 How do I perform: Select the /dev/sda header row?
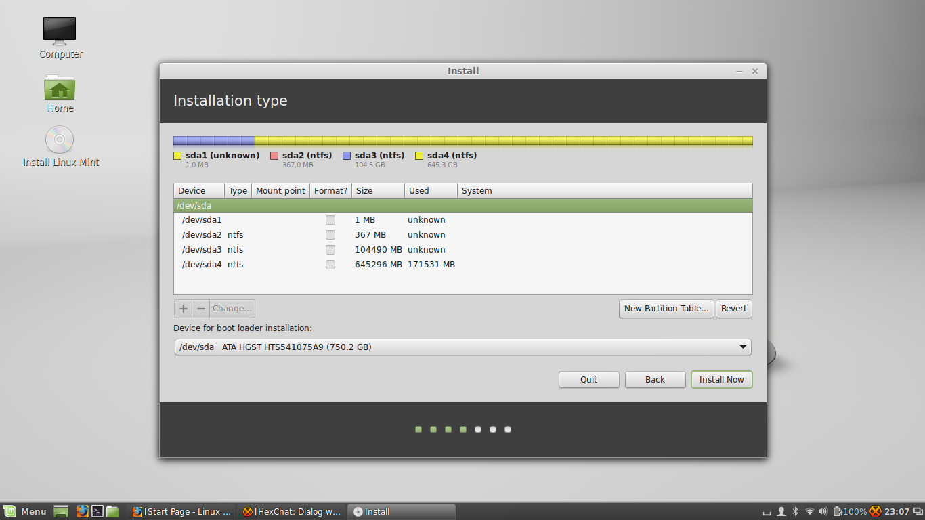point(463,206)
